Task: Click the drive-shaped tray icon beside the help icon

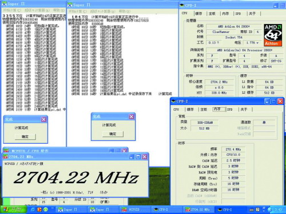Action: click(252, 210)
